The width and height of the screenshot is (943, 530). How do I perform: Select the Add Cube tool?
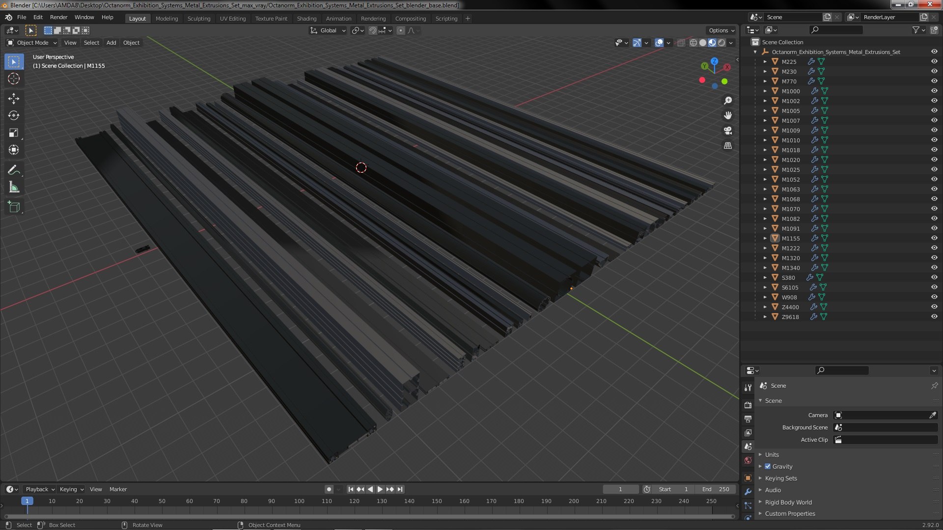coord(14,207)
